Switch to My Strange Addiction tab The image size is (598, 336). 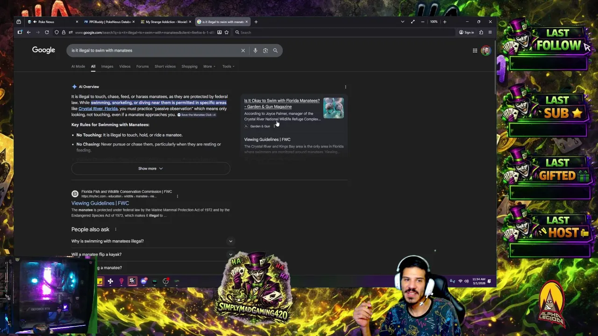click(x=165, y=21)
